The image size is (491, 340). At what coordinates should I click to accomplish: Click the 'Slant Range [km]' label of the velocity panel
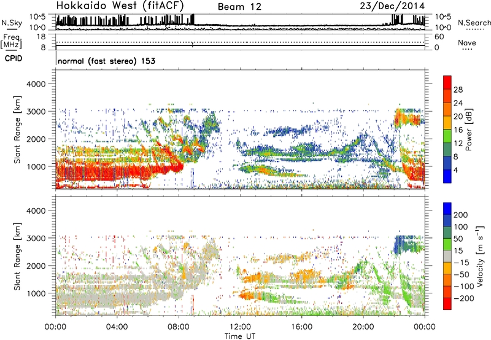tap(17, 257)
